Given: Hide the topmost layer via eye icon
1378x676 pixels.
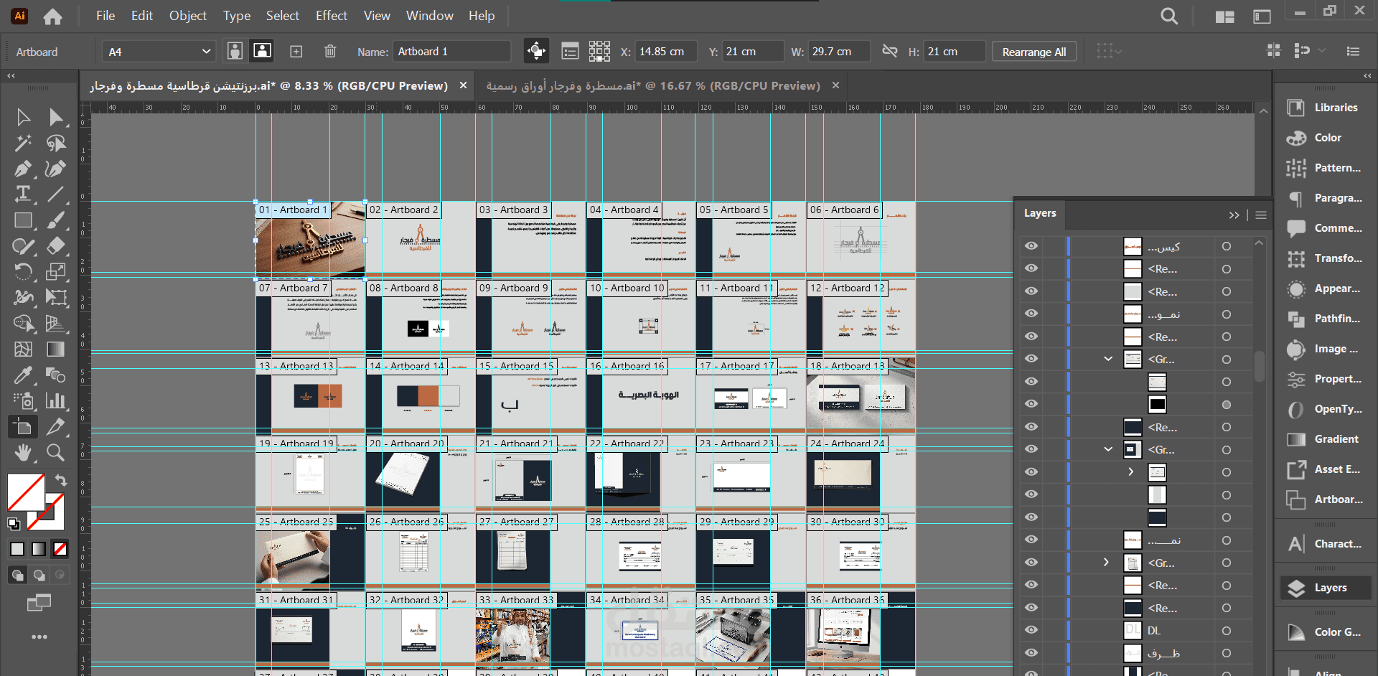Looking at the screenshot, I should (1031, 246).
